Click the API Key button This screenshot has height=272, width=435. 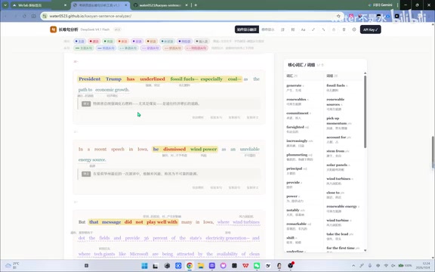click(370, 29)
